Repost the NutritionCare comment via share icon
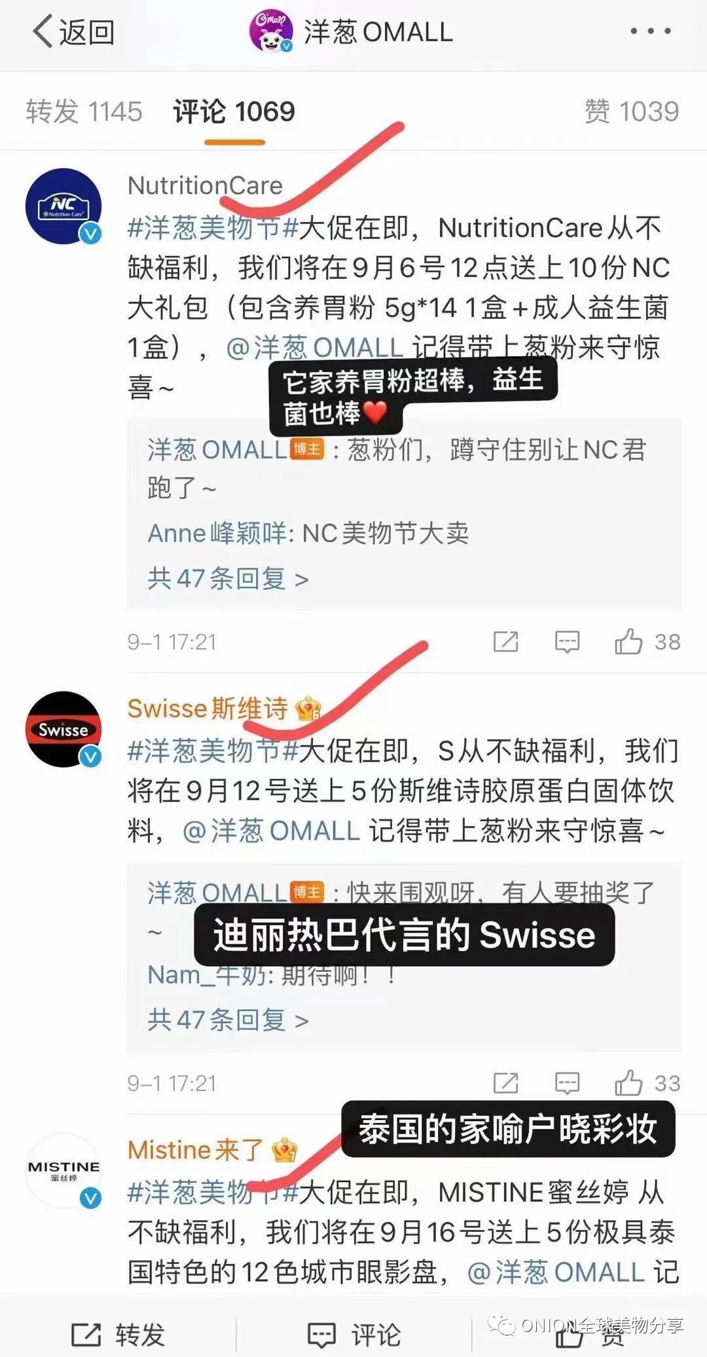Image resolution: width=707 pixels, height=1357 pixels. 505,642
